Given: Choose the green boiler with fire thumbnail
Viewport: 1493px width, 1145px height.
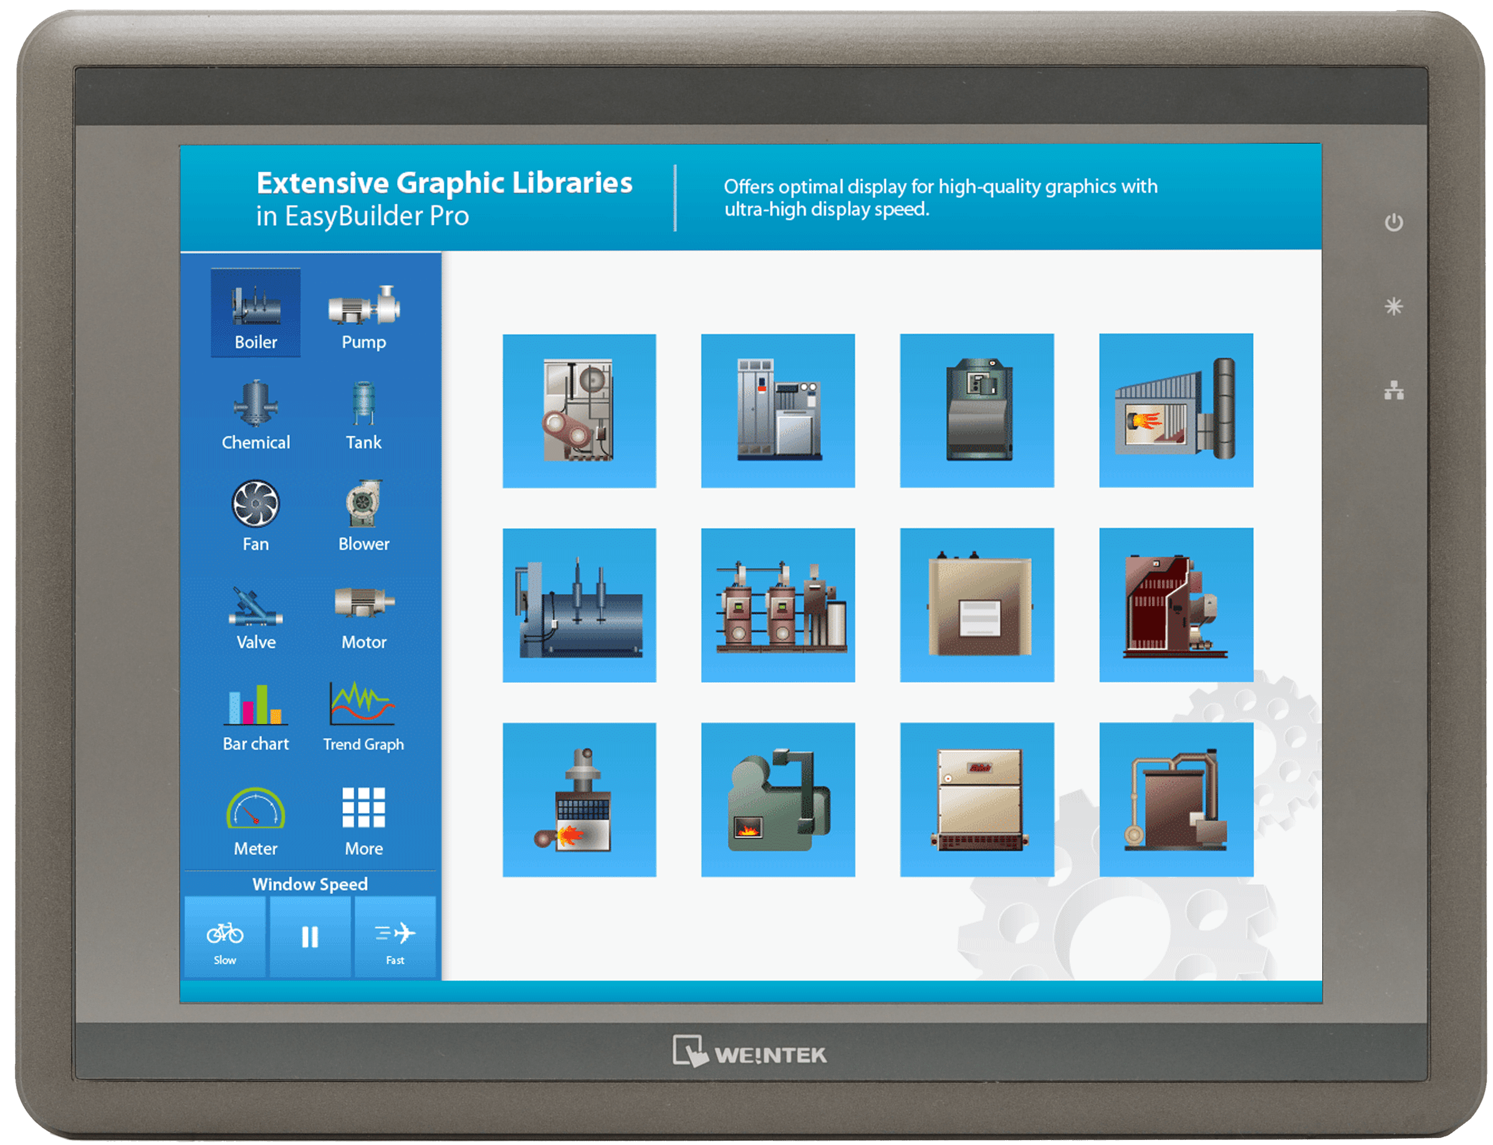Looking at the screenshot, I should [x=778, y=800].
